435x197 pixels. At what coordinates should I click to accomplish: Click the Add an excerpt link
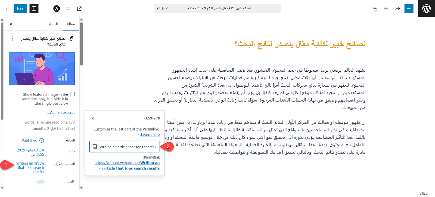pyautogui.click(x=61, y=112)
